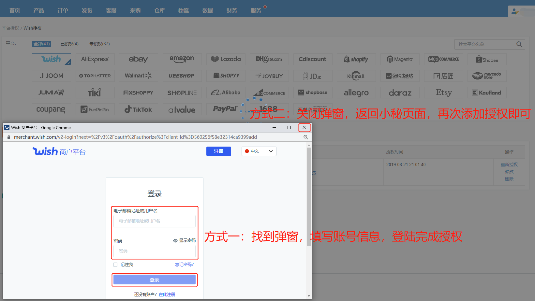Open the user account icon in header
Image resolution: width=535 pixels, height=301 pixels.
(515, 11)
